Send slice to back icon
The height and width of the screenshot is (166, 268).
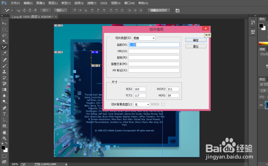click(x=35, y=10)
